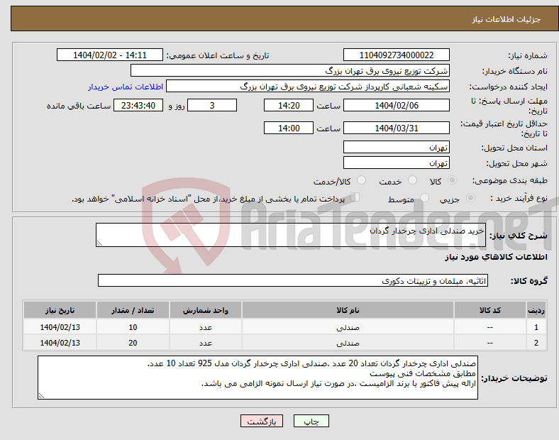
Task: Click the buyer organization name field
Action: (290, 70)
